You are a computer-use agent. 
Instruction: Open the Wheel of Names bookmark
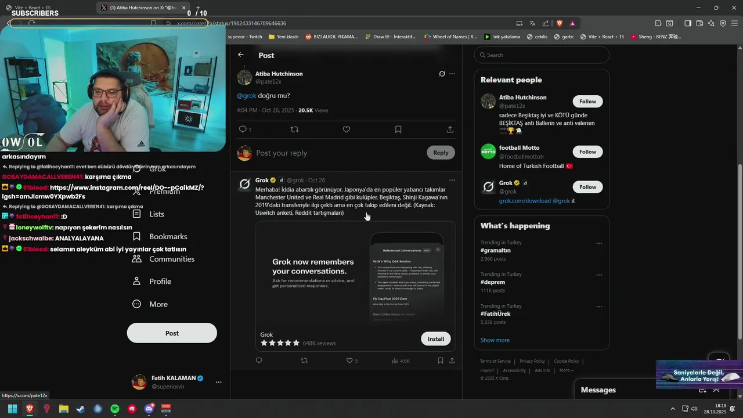[450, 37]
